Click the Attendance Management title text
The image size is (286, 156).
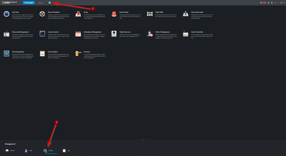(93, 32)
